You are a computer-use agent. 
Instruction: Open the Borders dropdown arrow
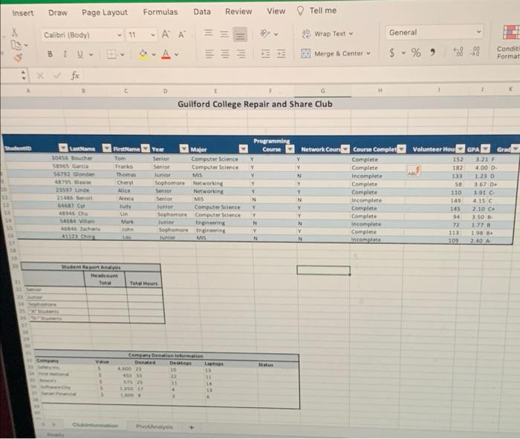pos(122,55)
